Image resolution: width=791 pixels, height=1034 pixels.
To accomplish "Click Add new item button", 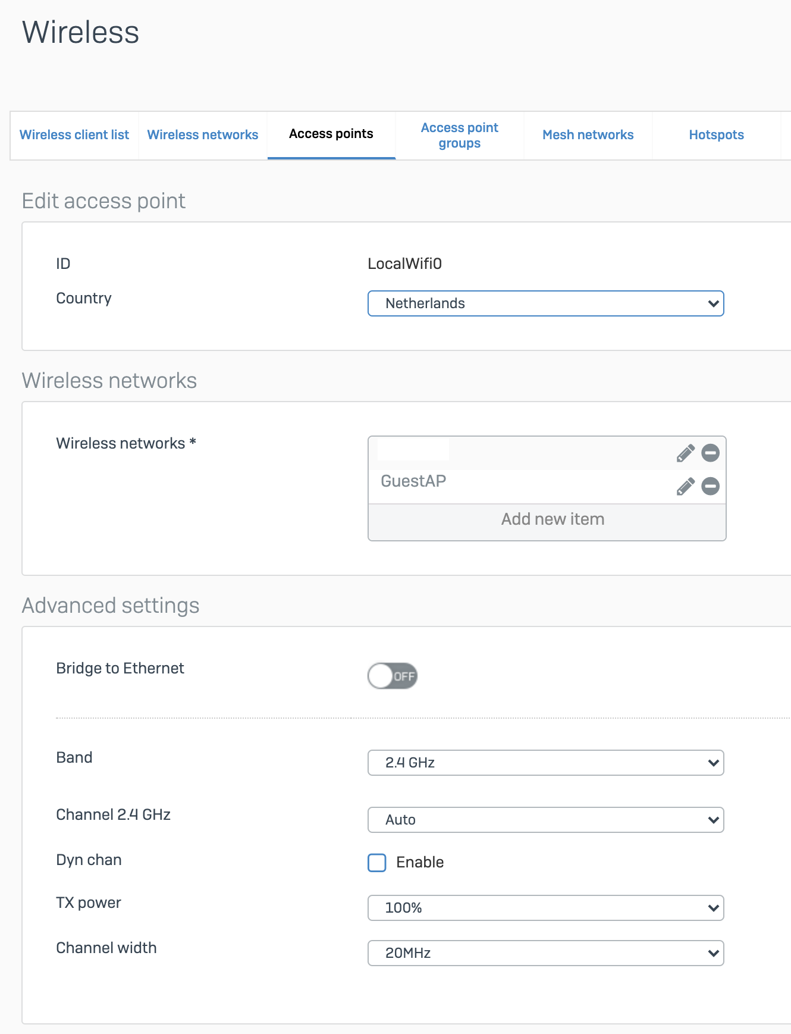I will pyautogui.click(x=547, y=519).
